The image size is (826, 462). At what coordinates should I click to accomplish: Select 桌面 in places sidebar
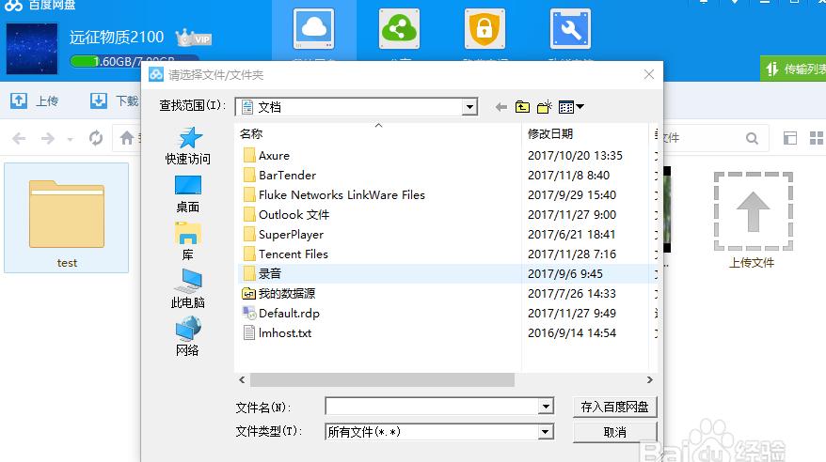(x=188, y=194)
